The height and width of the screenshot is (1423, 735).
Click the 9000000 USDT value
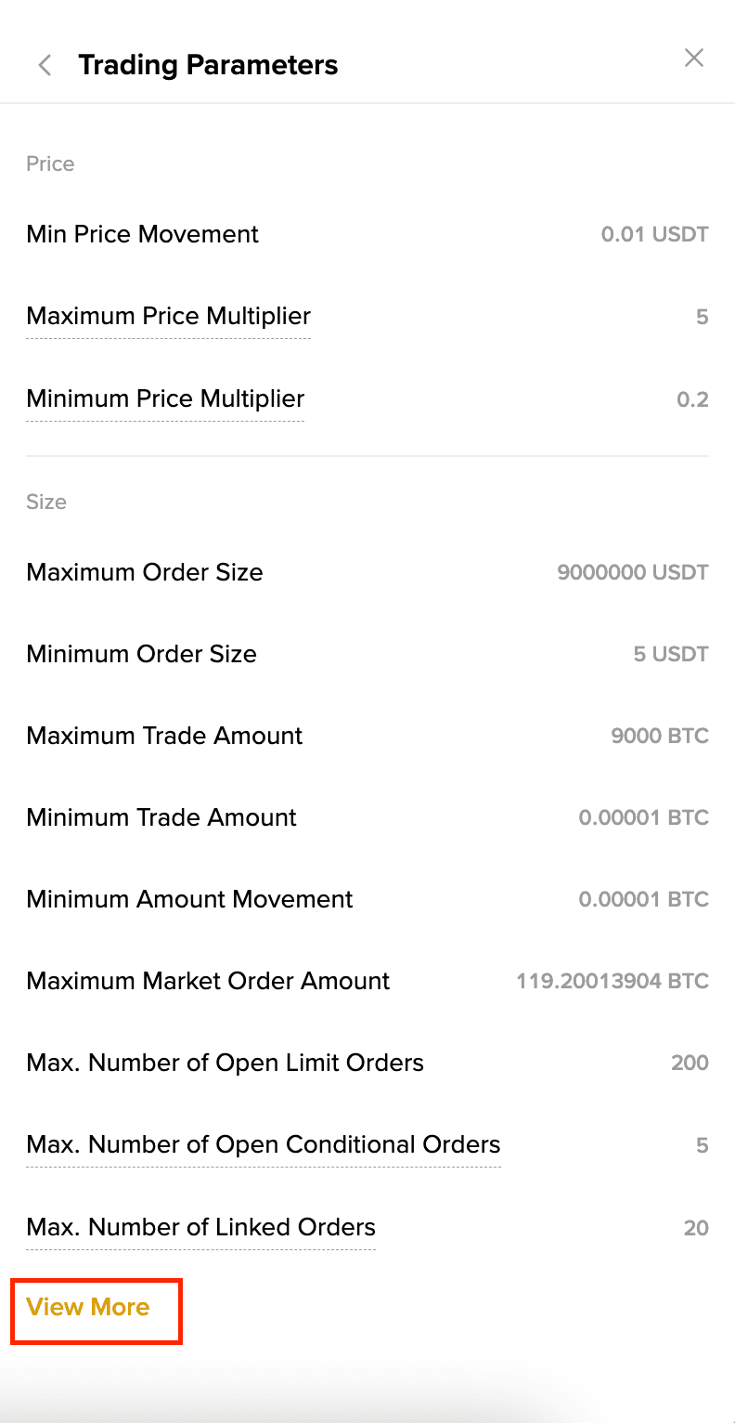pyautogui.click(x=632, y=572)
